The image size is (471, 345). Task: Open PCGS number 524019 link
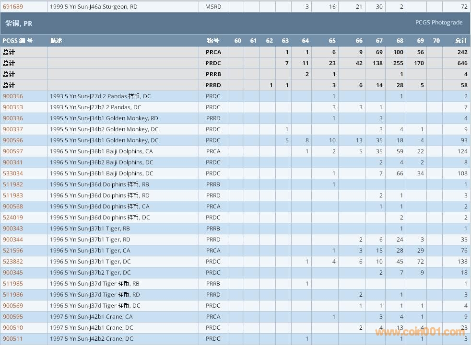13,218
